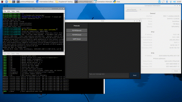The image size is (182, 102).
Task: Open the file manager folder launcher
Action: 10,2
